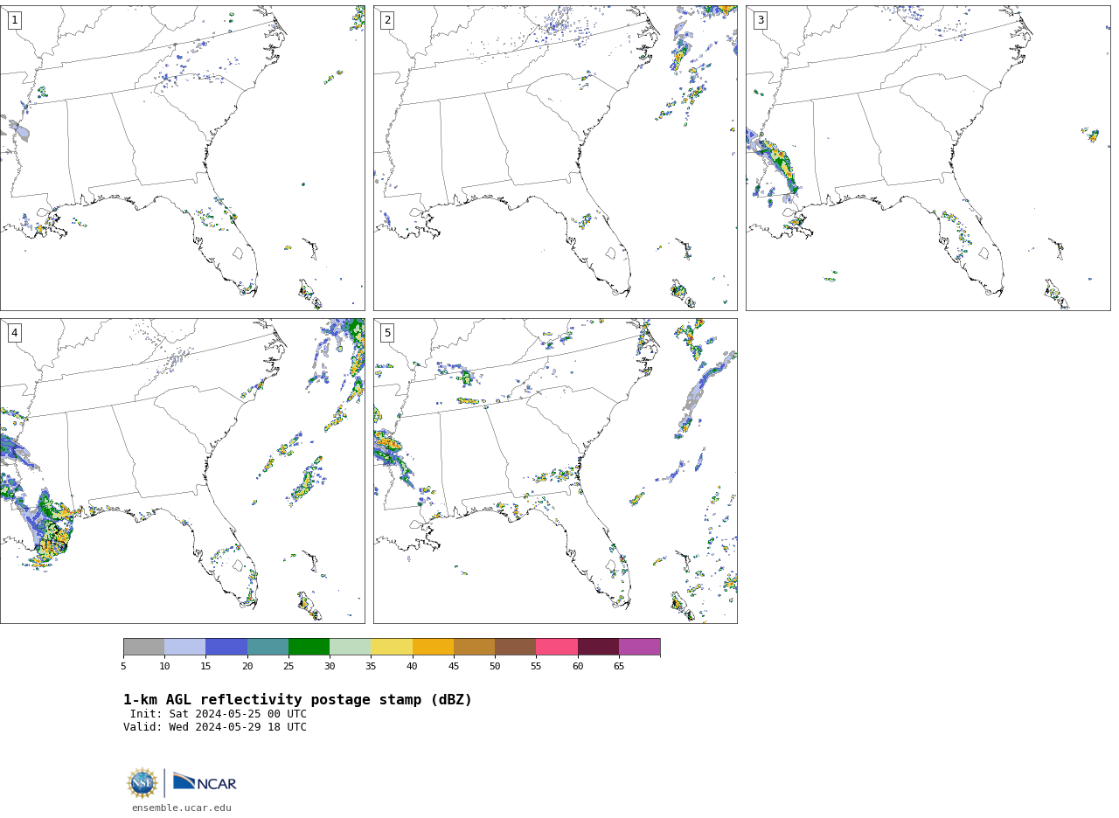Click the panel number label '2'
The image size is (1119, 818).
(x=387, y=20)
